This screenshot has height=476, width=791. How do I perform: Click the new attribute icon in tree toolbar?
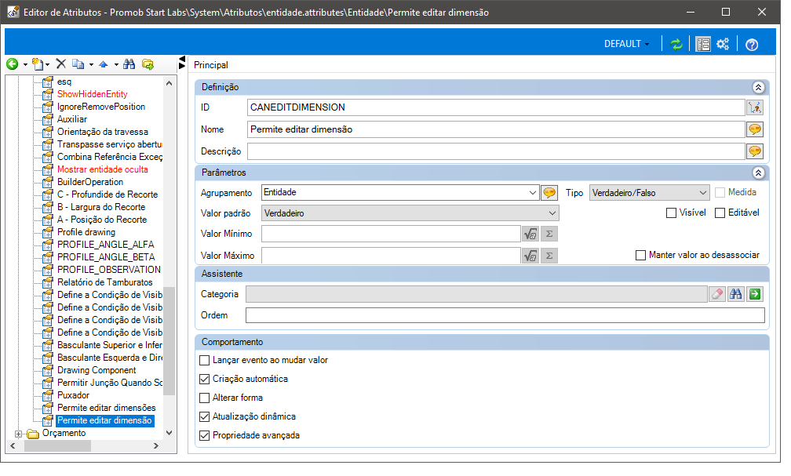(38, 64)
